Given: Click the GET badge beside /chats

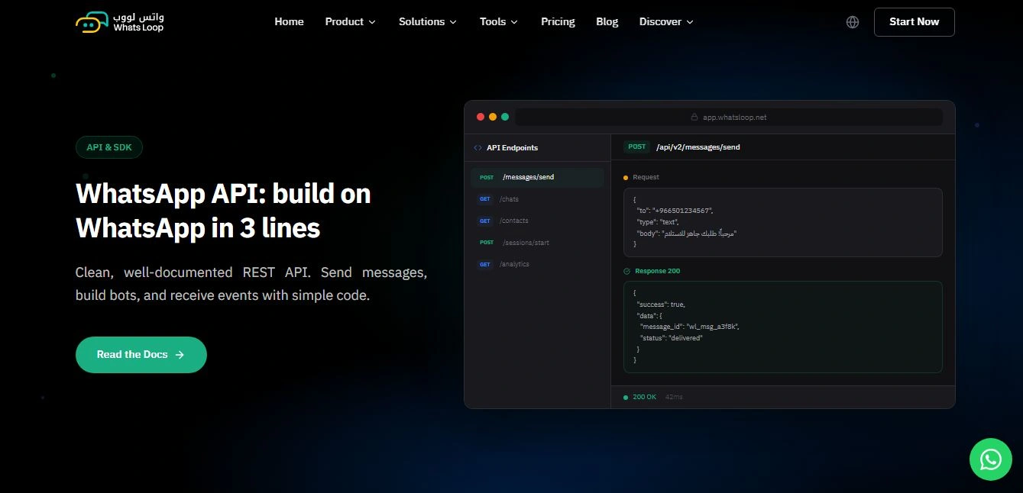Looking at the screenshot, I should [x=485, y=199].
